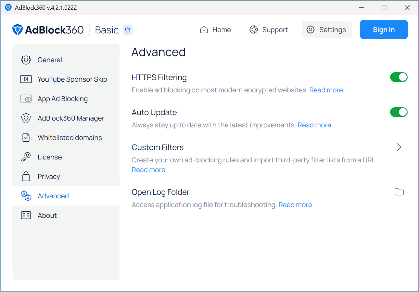
Task: Open Read more link for Open Log Folder
Action: click(x=295, y=205)
